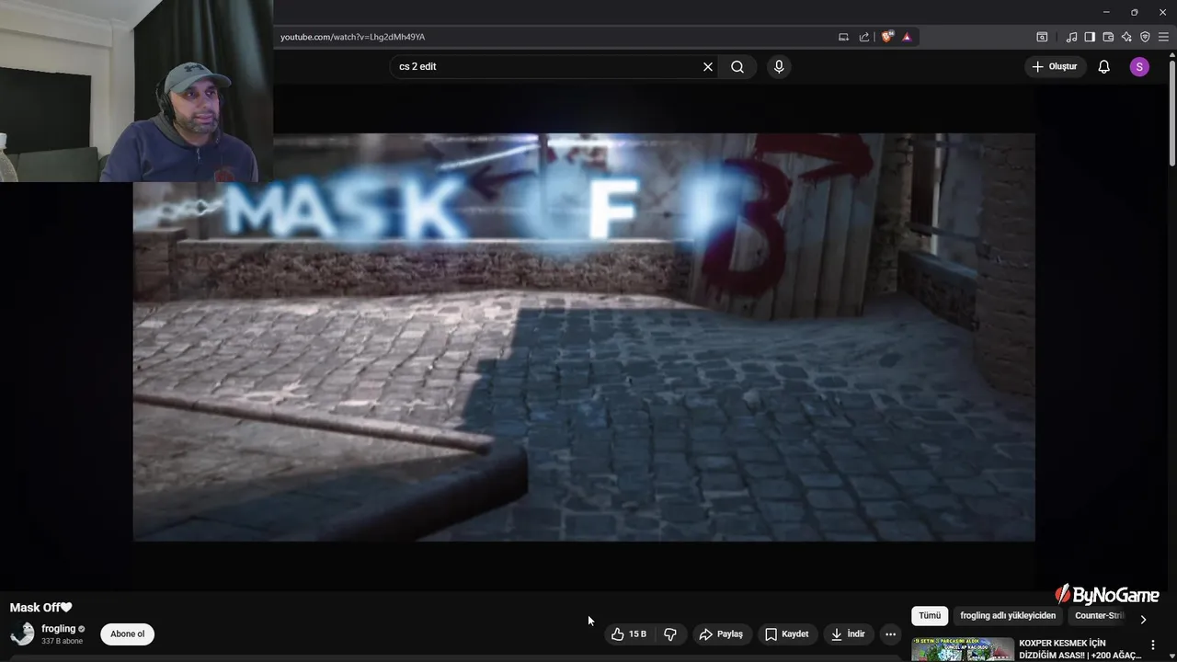Image resolution: width=1177 pixels, height=662 pixels.
Task: Click the YouTube search magnifier button
Action: click(737, 67)
